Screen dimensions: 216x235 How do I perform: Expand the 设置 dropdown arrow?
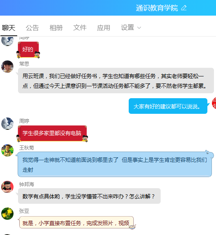point(139,28)
